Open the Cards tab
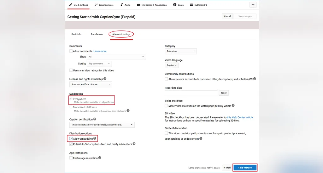Image resolution: width=323 pixels, height=173 pixels. (x=179, y=5)
